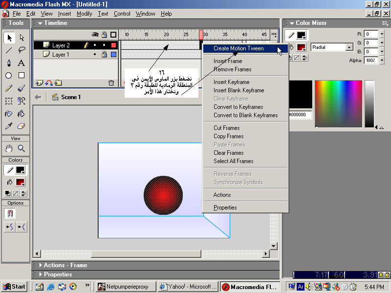
Task: Collapse the Timeline panel
Action: (41, 23)
